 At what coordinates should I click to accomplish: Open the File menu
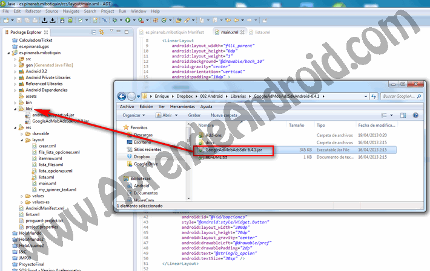coord(6,11)
